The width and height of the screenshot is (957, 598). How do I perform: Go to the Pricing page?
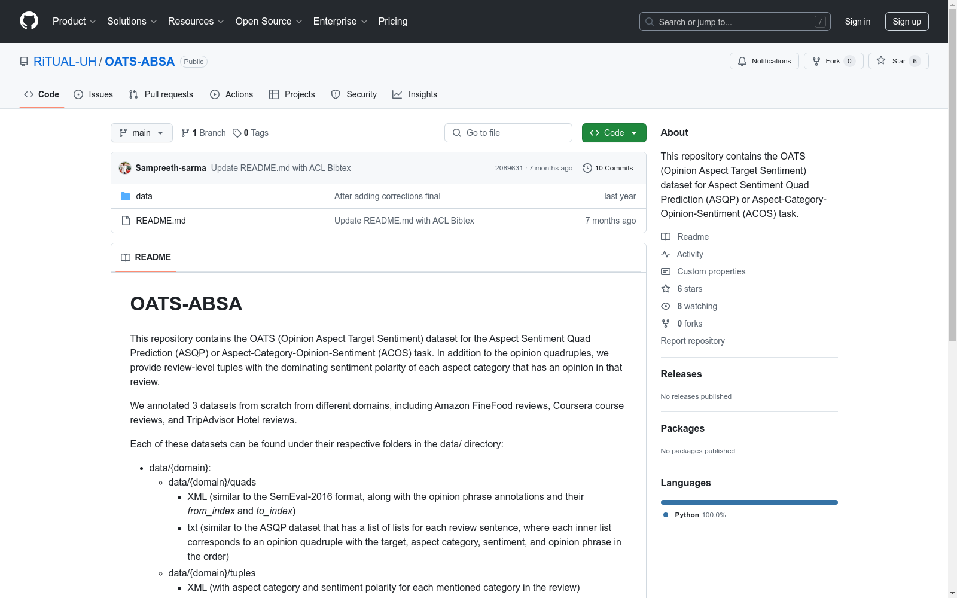coord(393,21)
